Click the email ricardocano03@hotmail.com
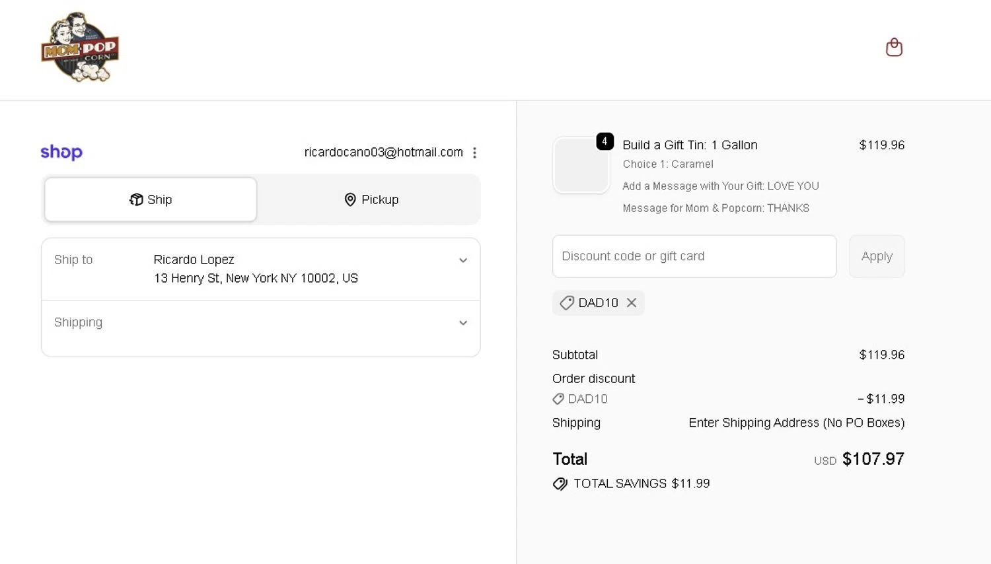This screenshot has width=991, height=564. pyautogui.click(x=383, y=153)
